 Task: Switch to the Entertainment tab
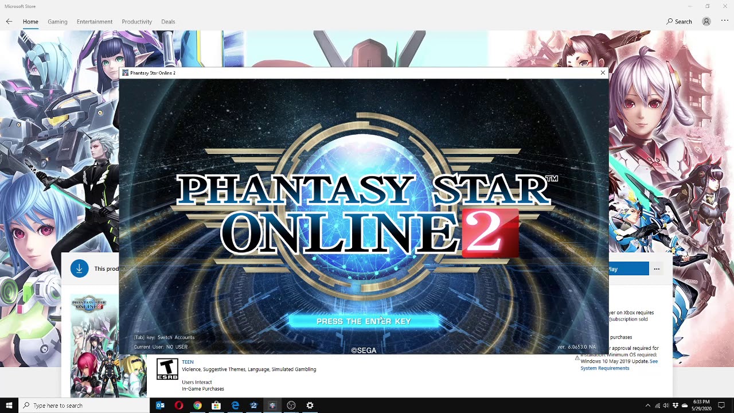click(95, 22)
